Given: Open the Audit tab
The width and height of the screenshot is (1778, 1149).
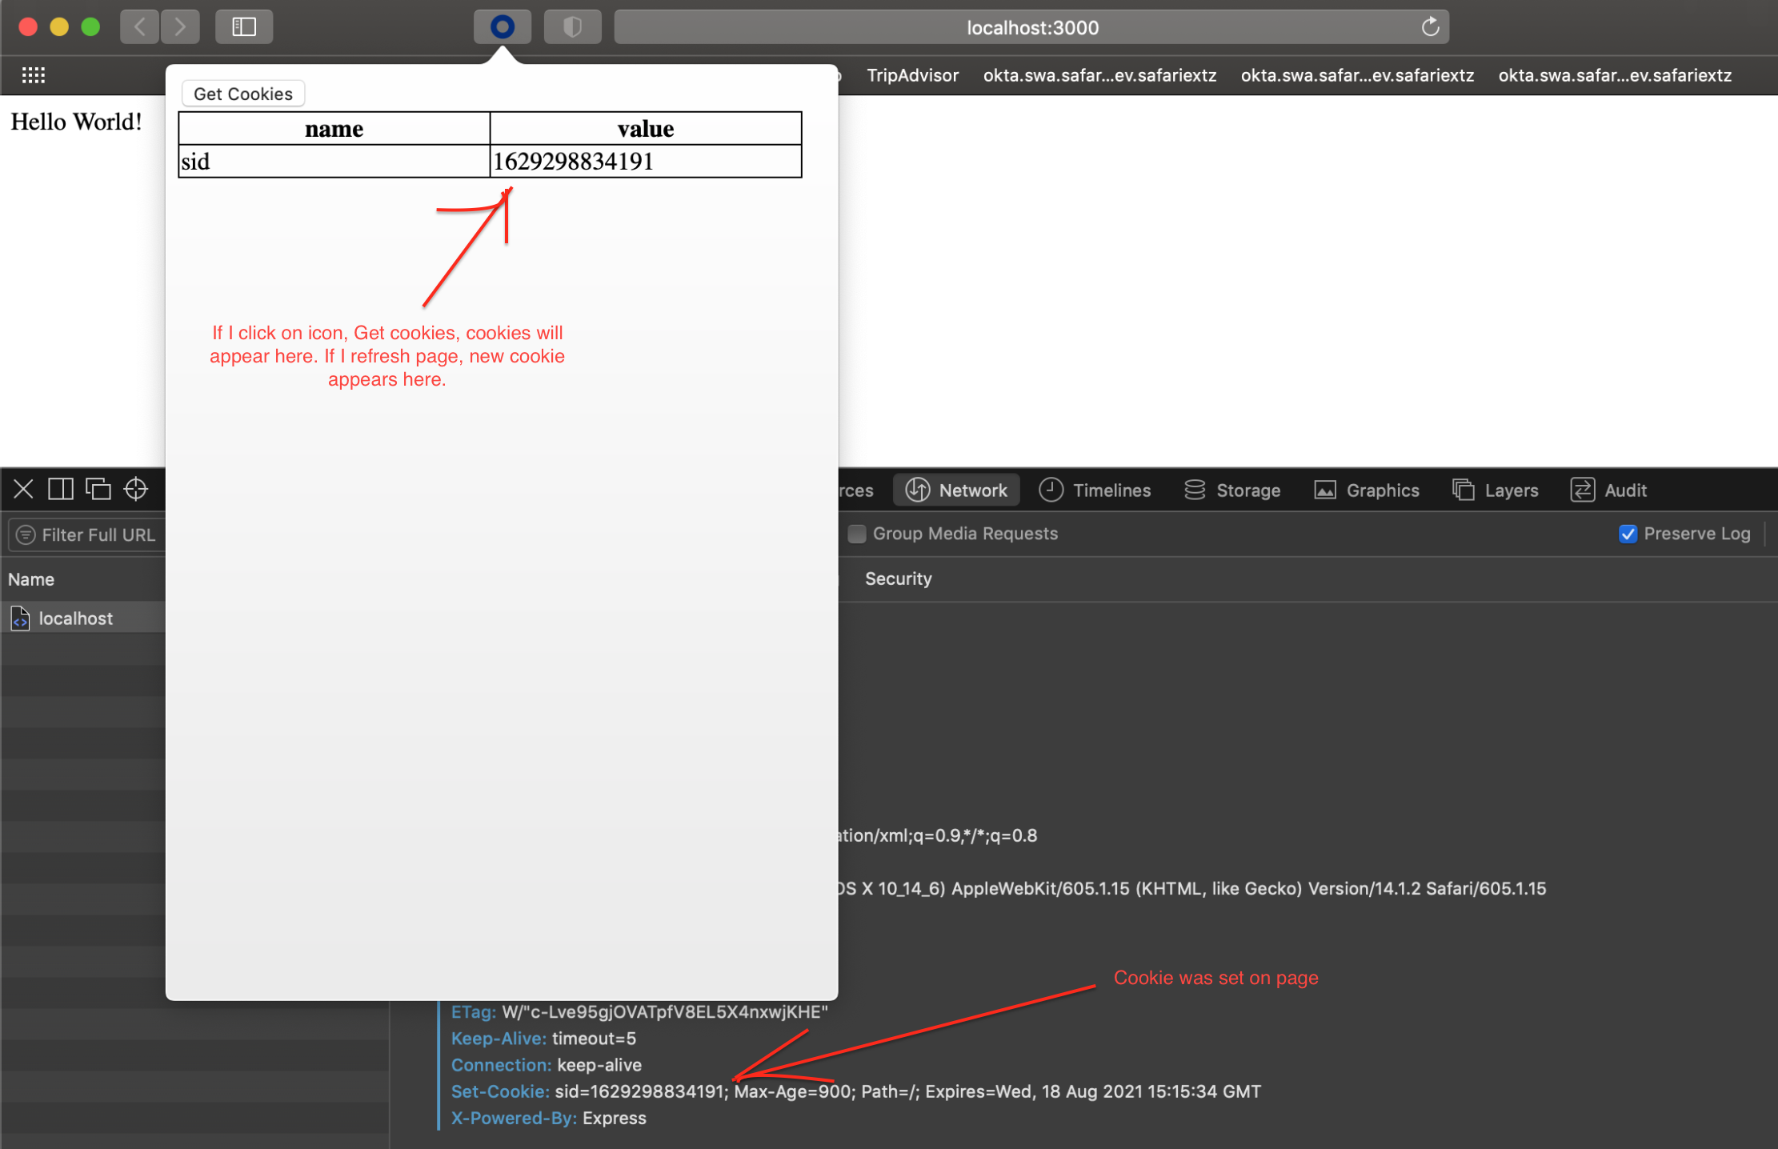Looking at the screenshot, I should (x=1608, y=490).
